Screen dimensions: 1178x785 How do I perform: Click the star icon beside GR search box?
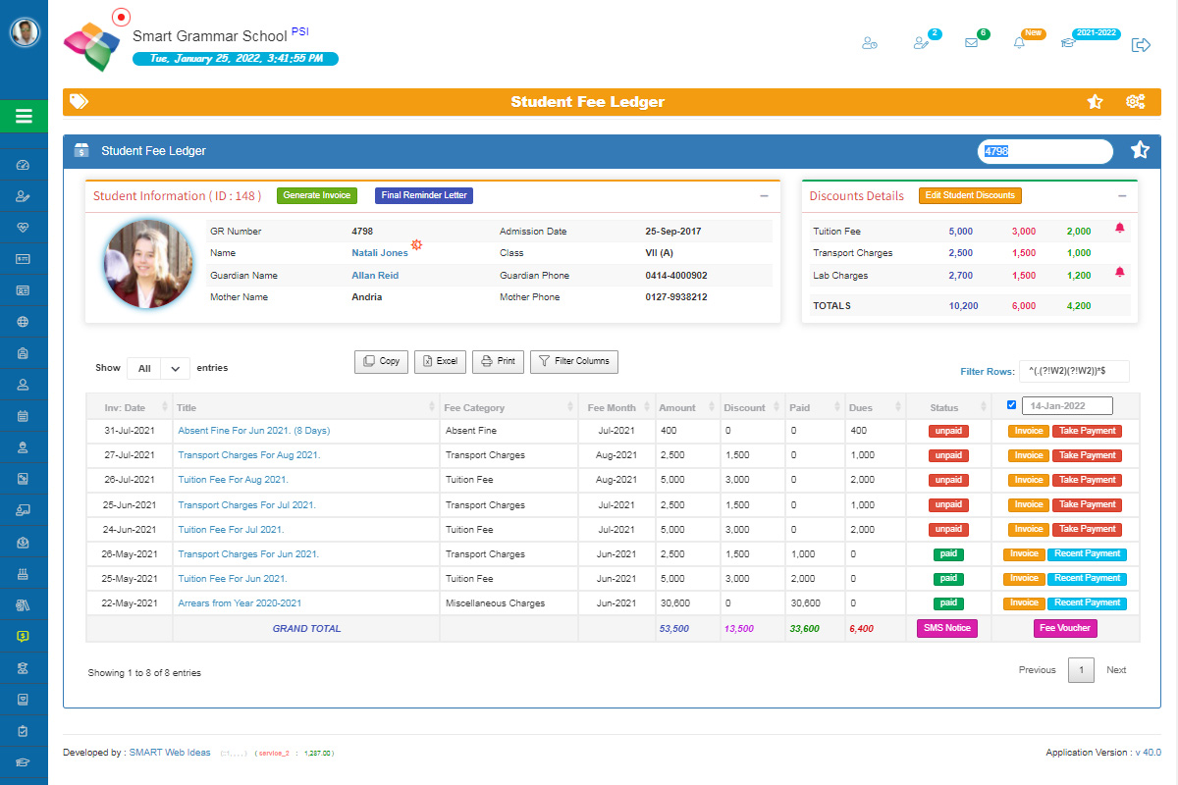1140,150
